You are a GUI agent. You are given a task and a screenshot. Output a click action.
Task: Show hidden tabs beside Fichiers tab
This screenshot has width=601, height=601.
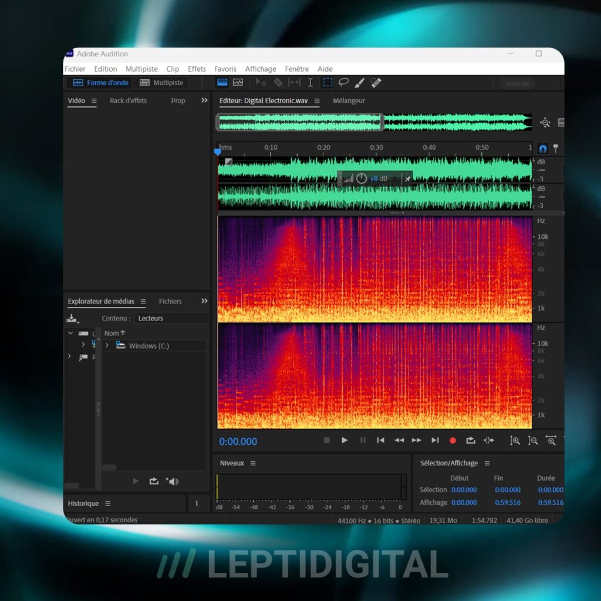pos(204,301)
